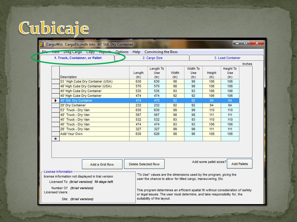Viewport: 297px width, 222px height.
Task: Click Length cell of Add Your Own row
Action: point(139,134)
